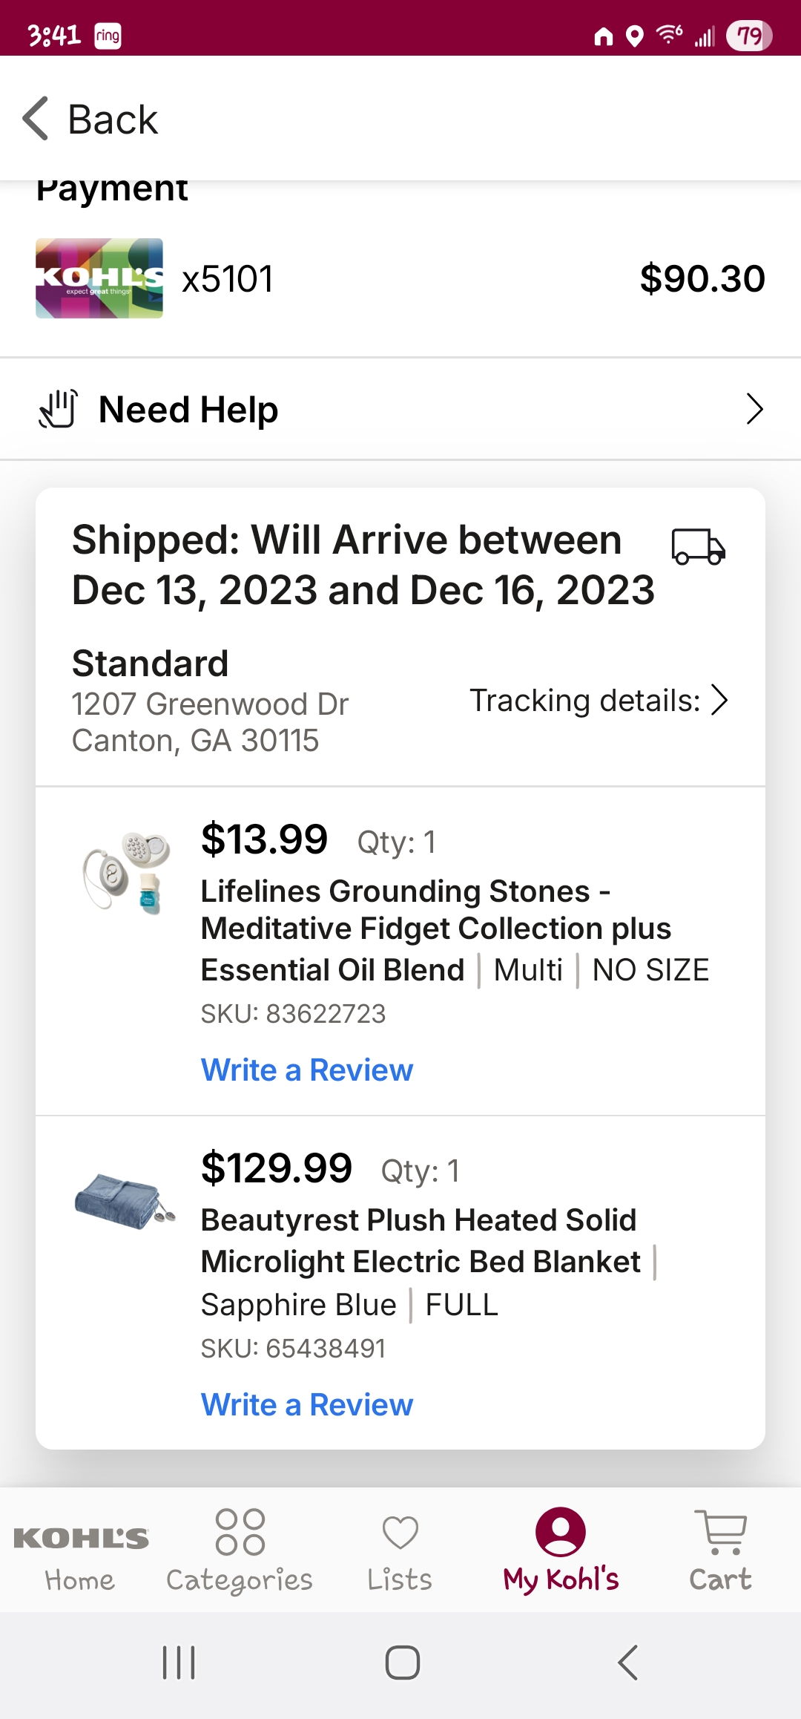Open Beautyrest Plush Heated Blanket title

(421, 1240)
